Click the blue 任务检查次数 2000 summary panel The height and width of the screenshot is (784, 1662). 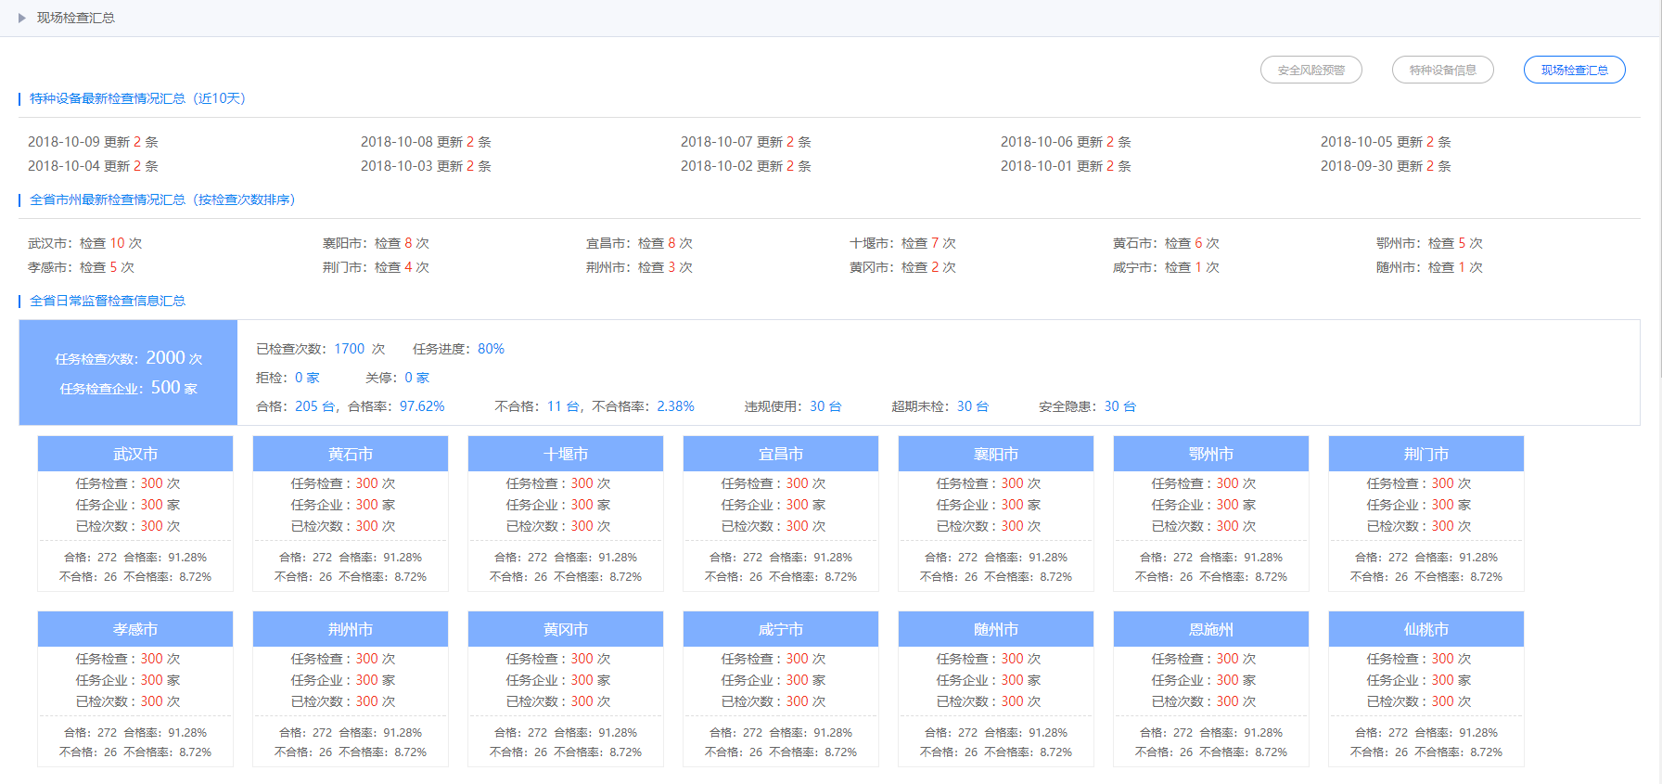(128, 372)
